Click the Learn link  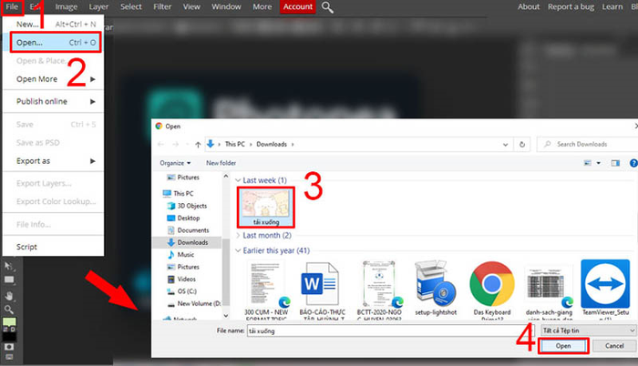(612, 7)
